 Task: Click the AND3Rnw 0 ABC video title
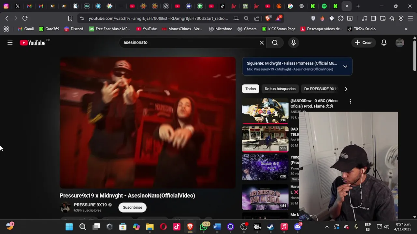click(x=314, y=103)
